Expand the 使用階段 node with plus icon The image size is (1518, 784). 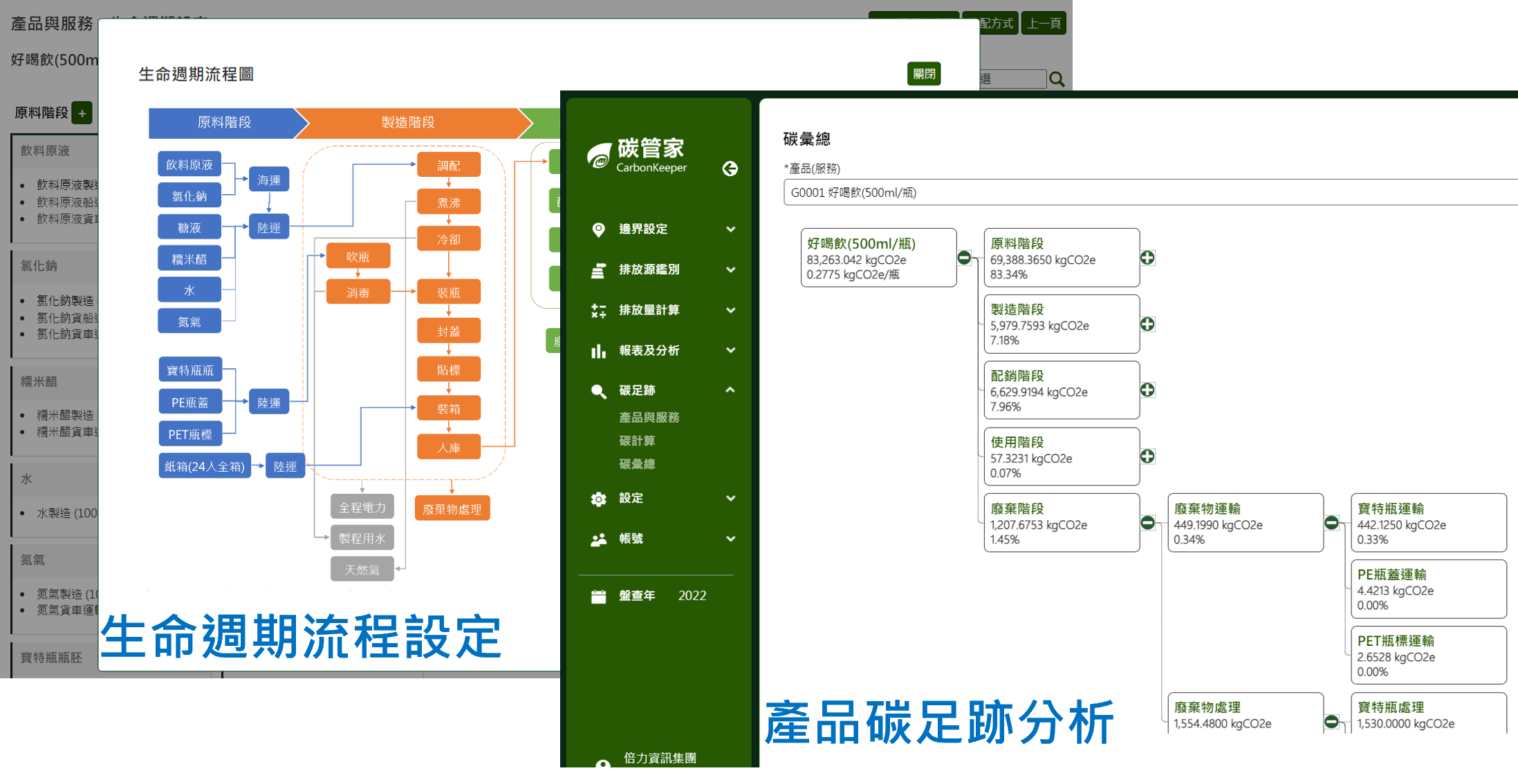[x=1147, y=456]
